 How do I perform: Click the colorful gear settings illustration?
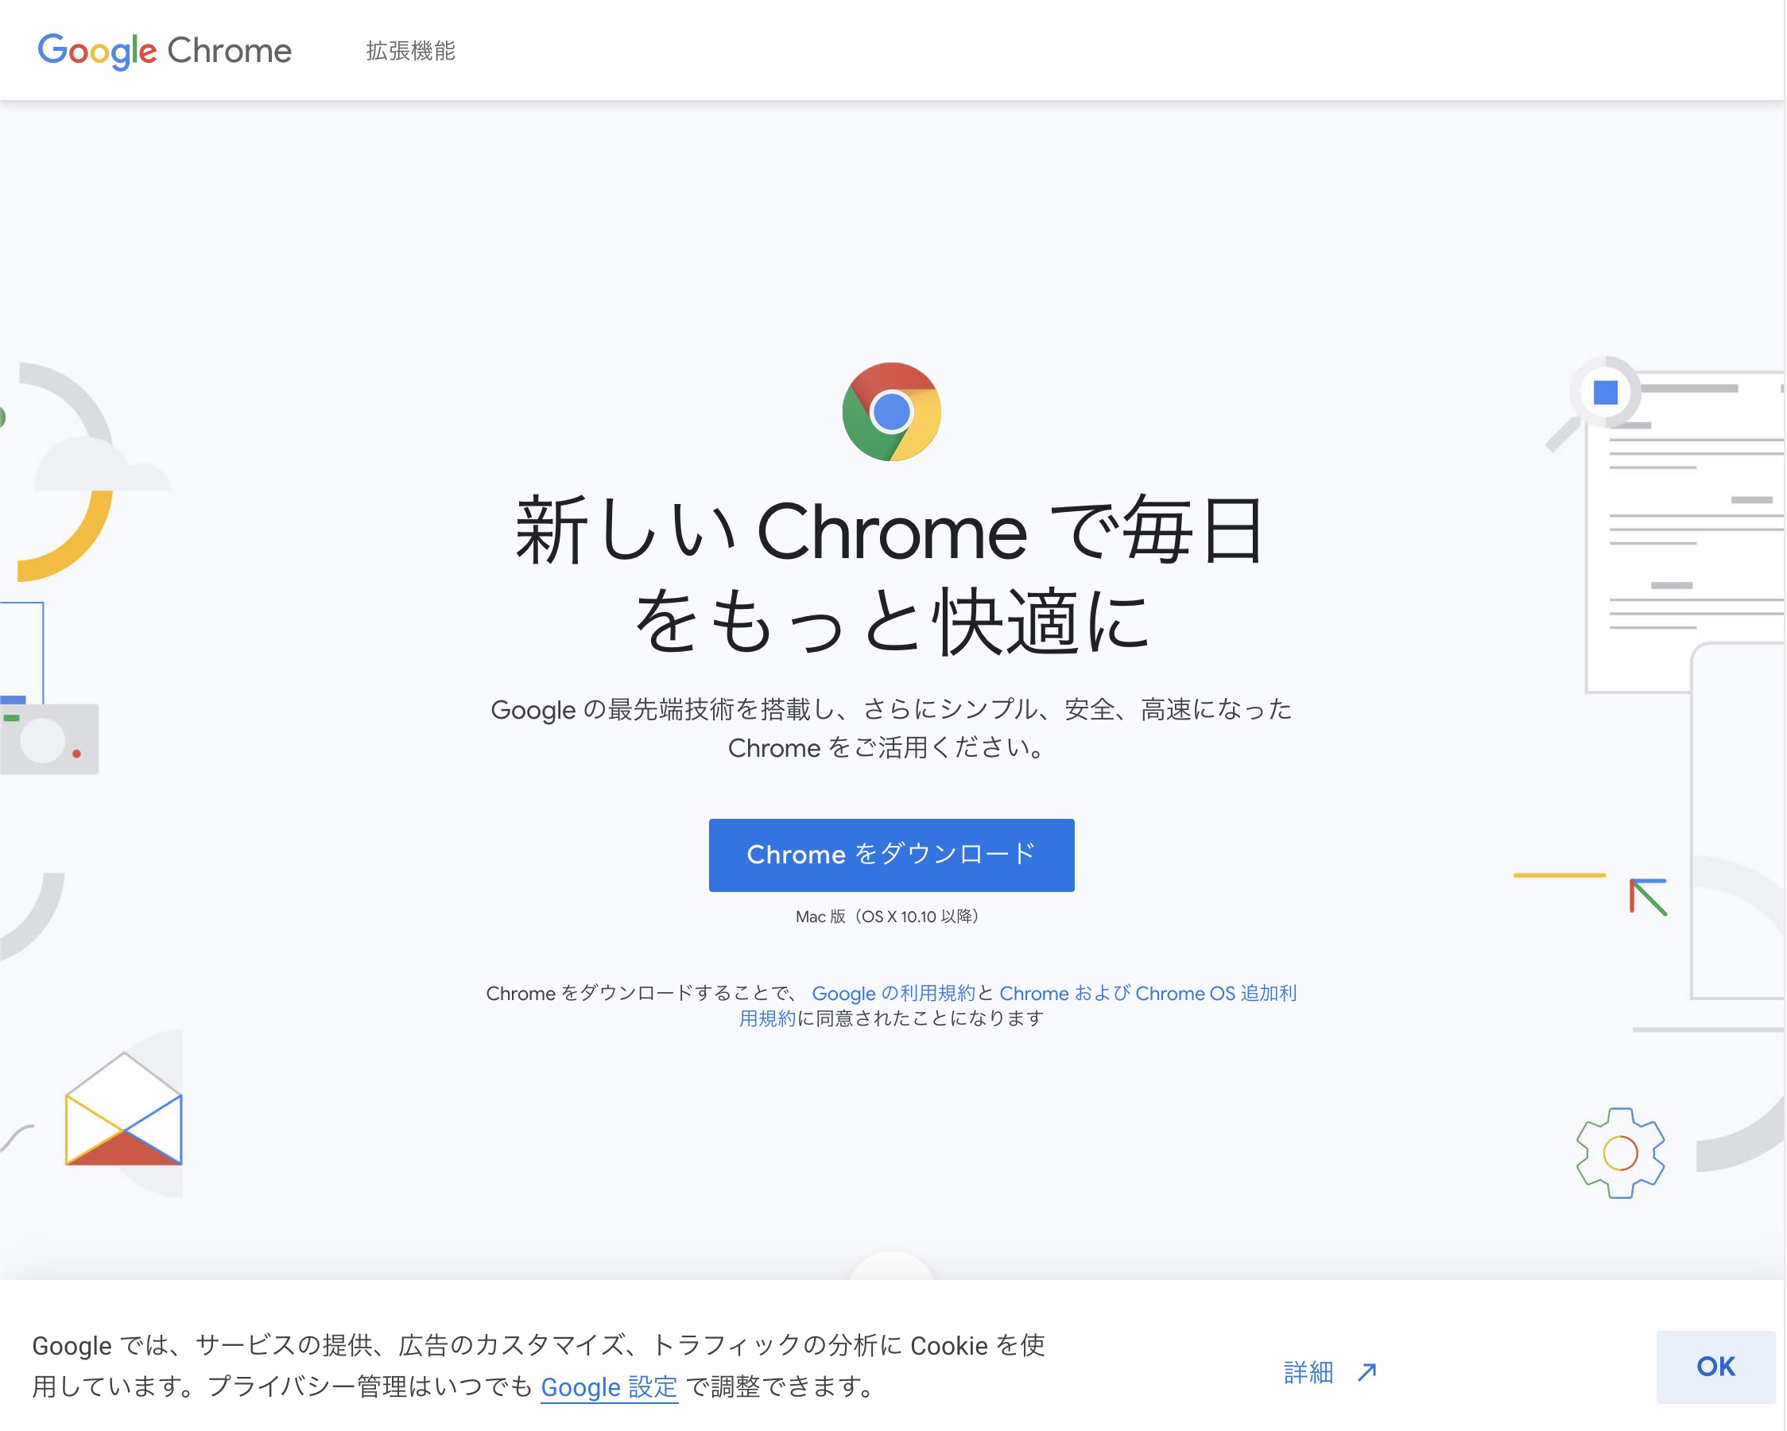pos(1619,1153)
